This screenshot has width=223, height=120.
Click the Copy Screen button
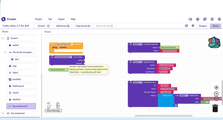tap(83, 26)
